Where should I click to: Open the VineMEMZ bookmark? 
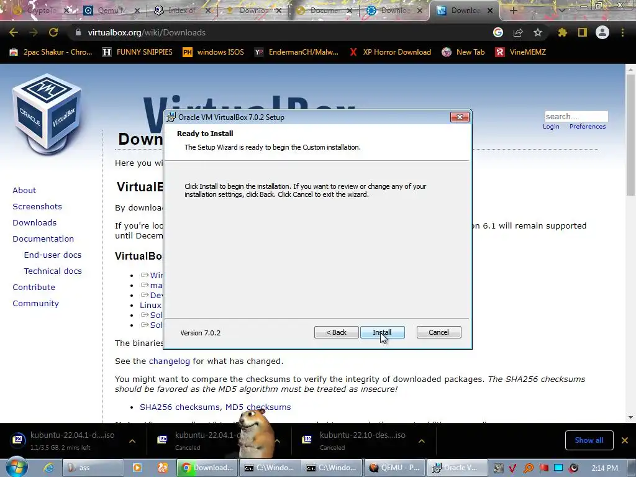pyautogui.click(x=521, y=52)
